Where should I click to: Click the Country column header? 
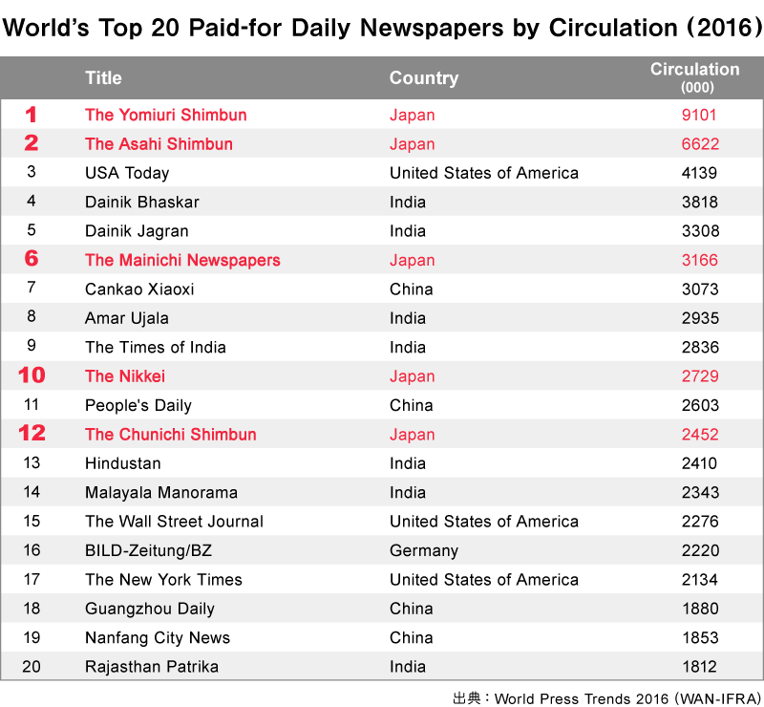tap(424, 78)
